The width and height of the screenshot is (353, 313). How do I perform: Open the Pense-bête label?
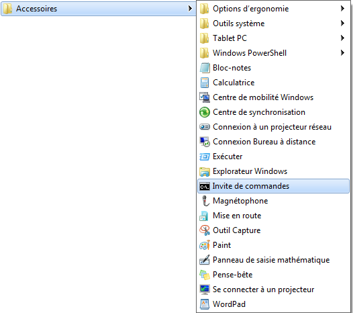click(x=233, y=275)
